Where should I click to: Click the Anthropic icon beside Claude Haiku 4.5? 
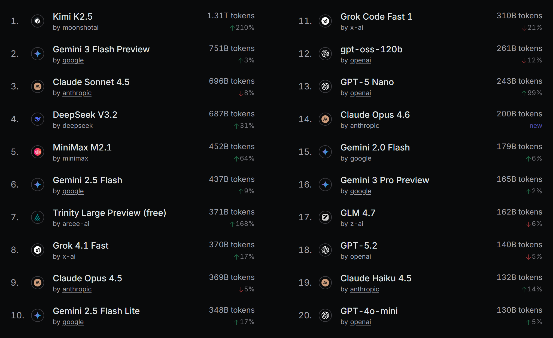point(325,283)
